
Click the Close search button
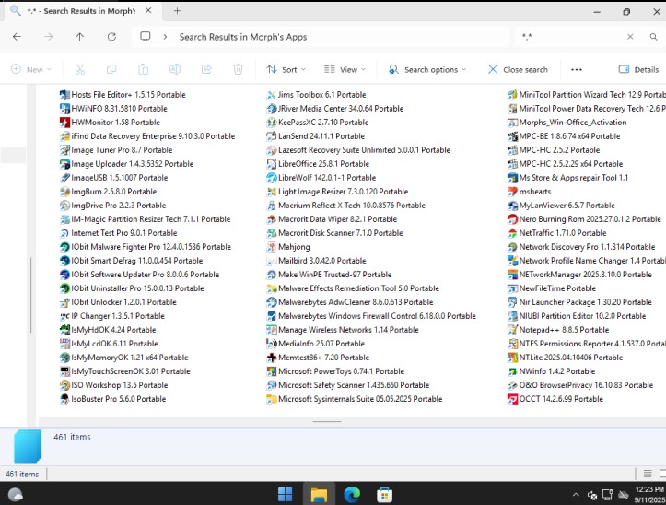point(518,69)
